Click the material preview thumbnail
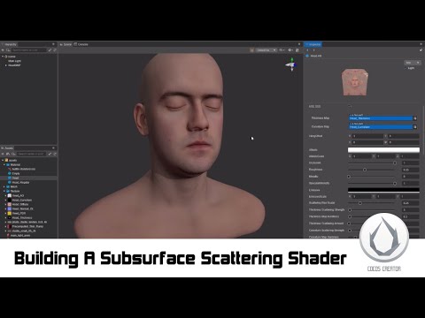The width and height of the screenshot is (425, 318). tap(354, 82)
